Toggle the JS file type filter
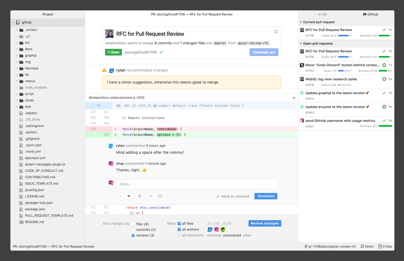This screenshot has height=261, width=404. (x=209, y=224)
